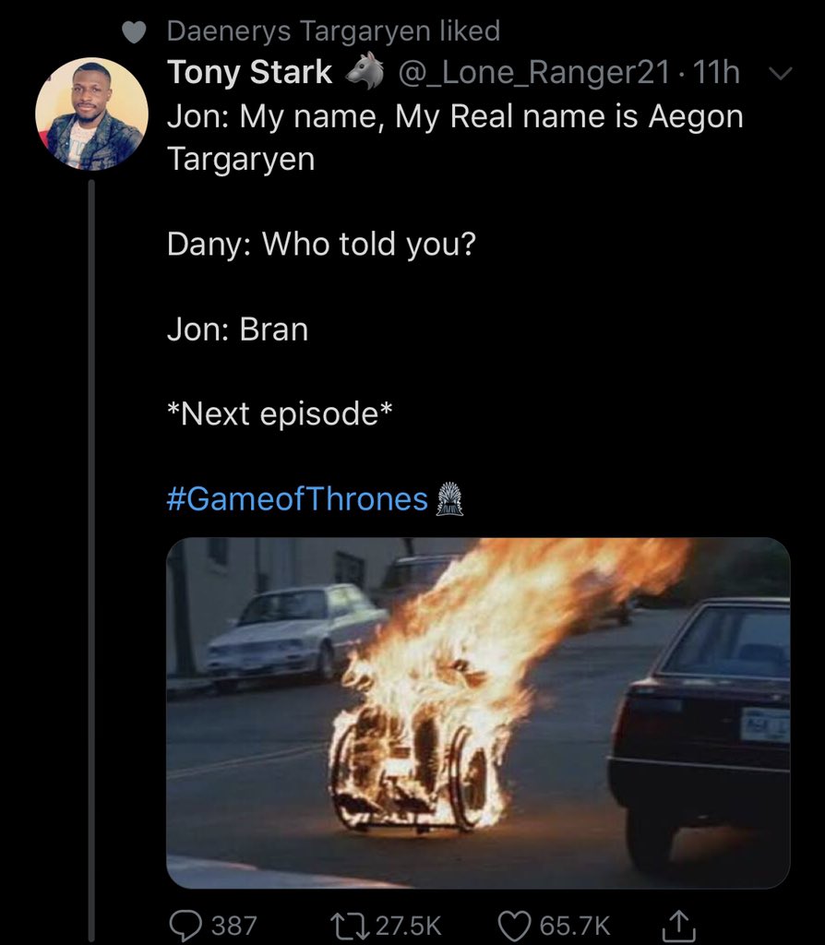The height and width of the screenshot is (945, 825).
Task: Click the 27.5K retweet count
Action: pos(409,925)
